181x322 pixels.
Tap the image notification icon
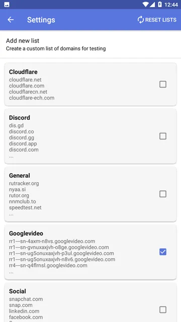[7, 5]
